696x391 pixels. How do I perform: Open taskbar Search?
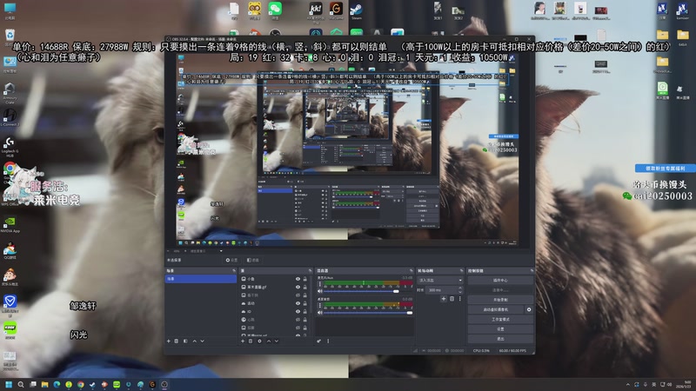click(x=20, y=384)
